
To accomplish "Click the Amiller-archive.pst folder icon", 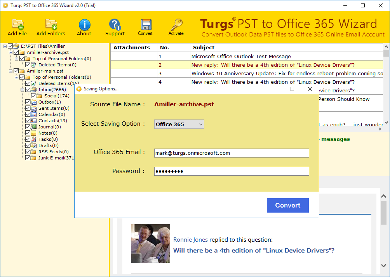I will pos(22,52).
